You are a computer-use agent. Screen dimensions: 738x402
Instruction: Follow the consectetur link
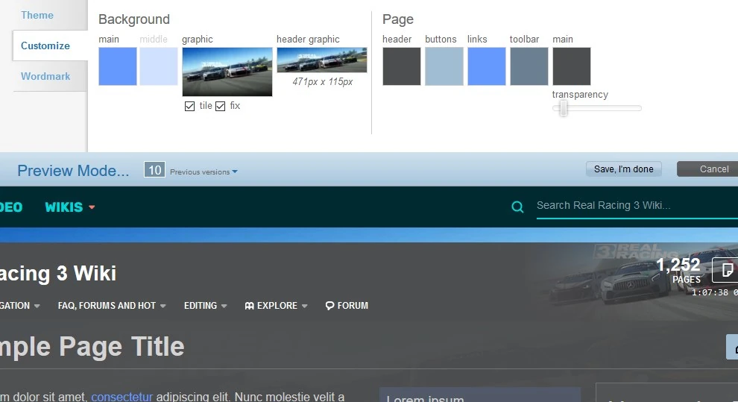[122, 397]
